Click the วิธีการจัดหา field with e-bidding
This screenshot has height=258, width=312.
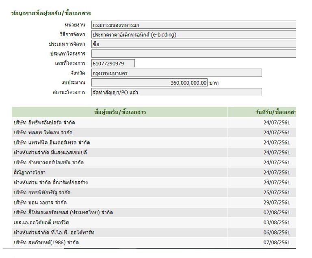click(193, 34)
